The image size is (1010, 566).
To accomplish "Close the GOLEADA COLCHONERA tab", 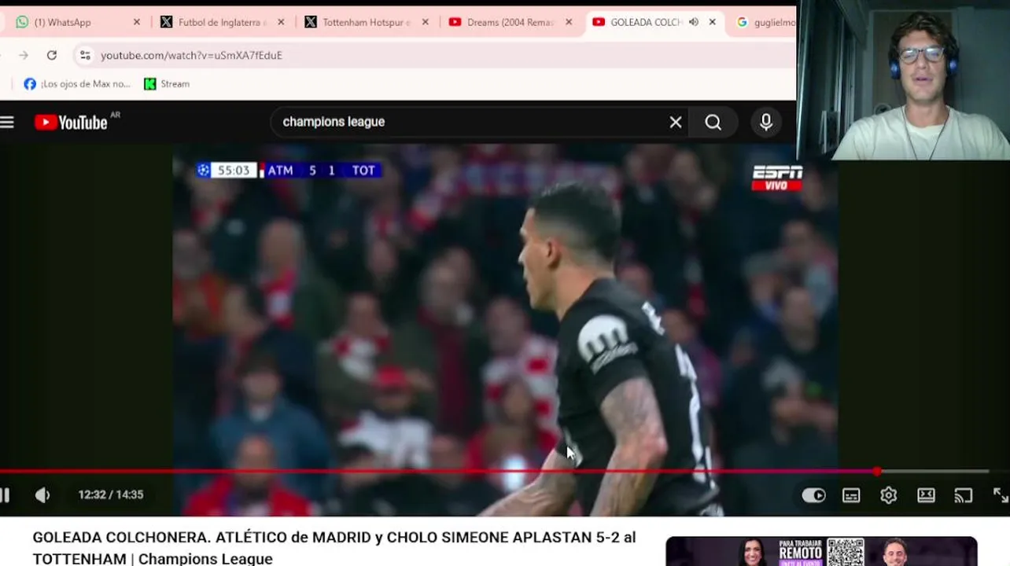I will (x=713, y=22).
